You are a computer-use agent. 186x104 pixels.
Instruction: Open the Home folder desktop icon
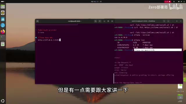tap(180, 98)
